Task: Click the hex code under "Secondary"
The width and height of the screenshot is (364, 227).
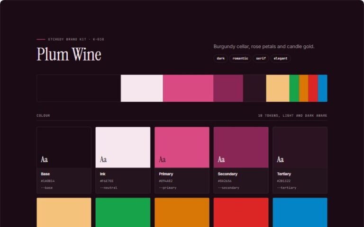Action: [225, 181]
